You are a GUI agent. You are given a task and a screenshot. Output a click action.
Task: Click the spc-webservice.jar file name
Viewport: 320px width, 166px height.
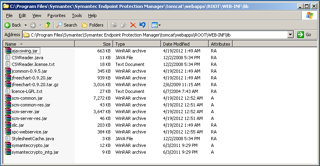pos(30,132)
